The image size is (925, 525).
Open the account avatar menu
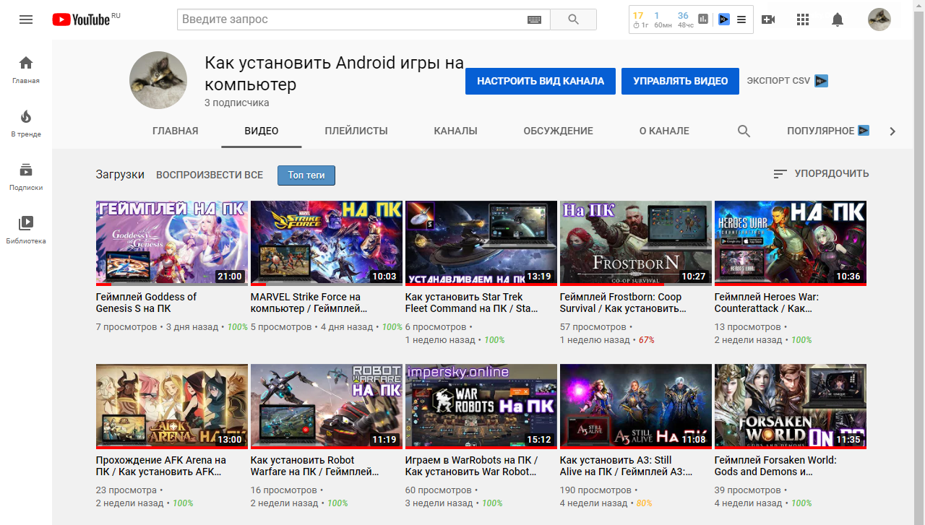pyautogui.click(x=879, y=19)
